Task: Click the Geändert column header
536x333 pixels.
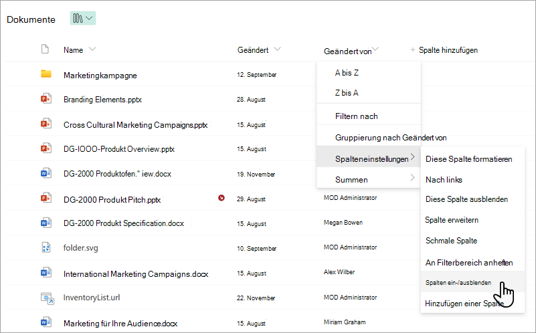Action: [x=253, y=50]
